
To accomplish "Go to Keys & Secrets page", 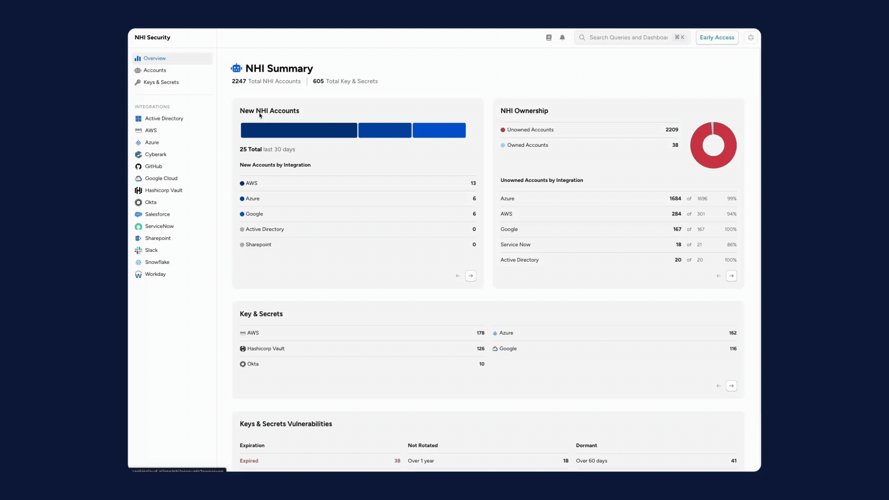I will click(x=161, y=82).
